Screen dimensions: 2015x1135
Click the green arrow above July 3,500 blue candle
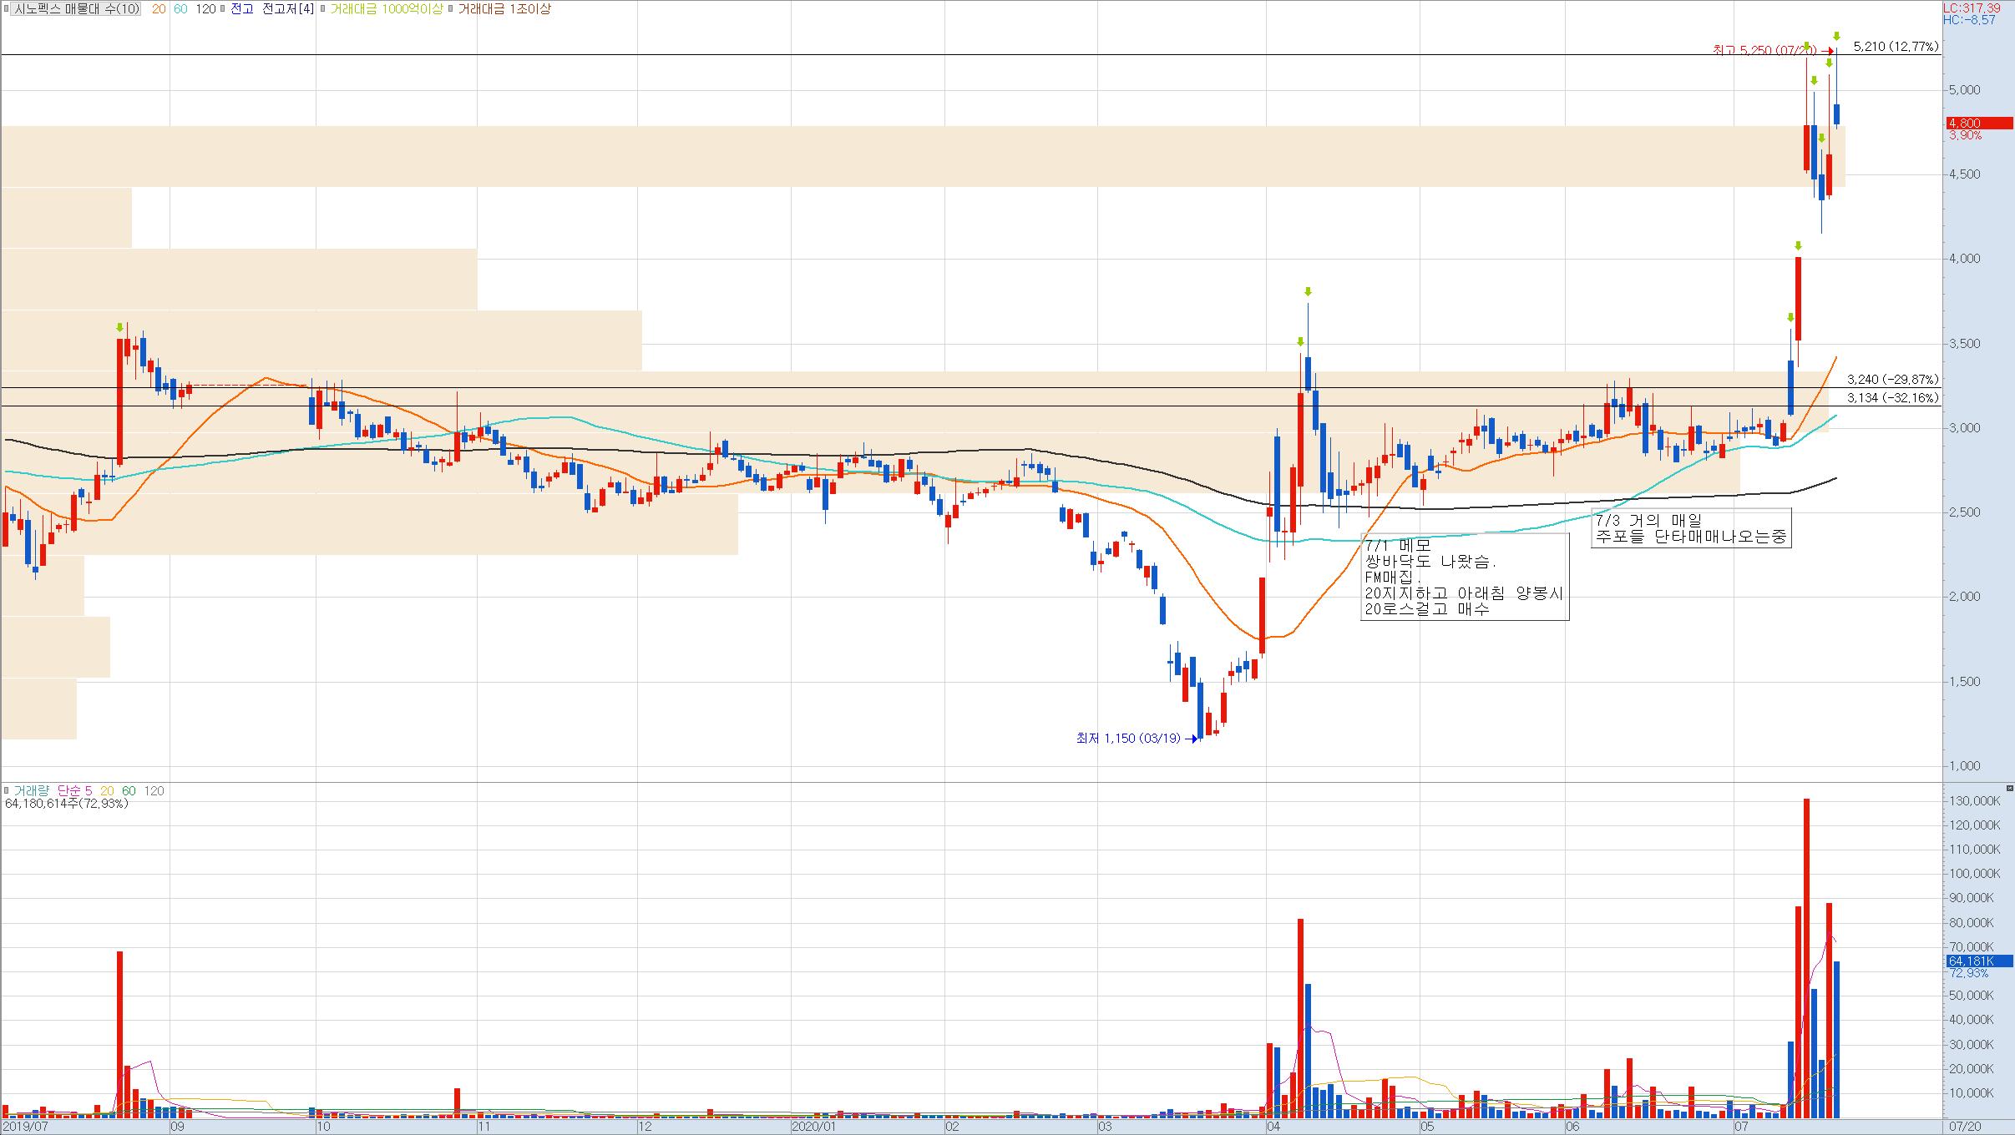point(1790,317)
